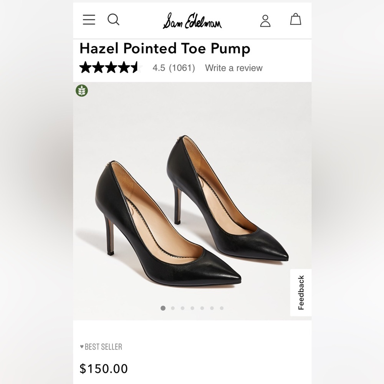Open the Feedback side tab
The height and width of the screenshot is (384, 384).
point(301,291)
